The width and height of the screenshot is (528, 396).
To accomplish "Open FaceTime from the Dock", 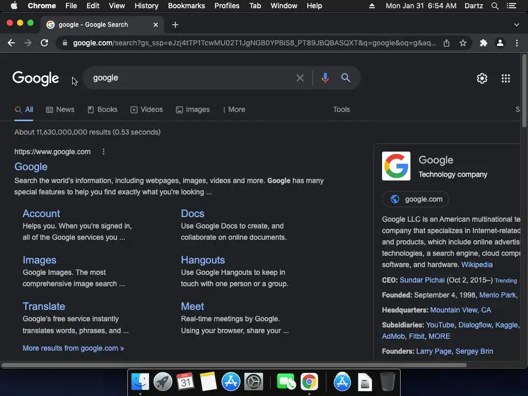I will 286,382.
